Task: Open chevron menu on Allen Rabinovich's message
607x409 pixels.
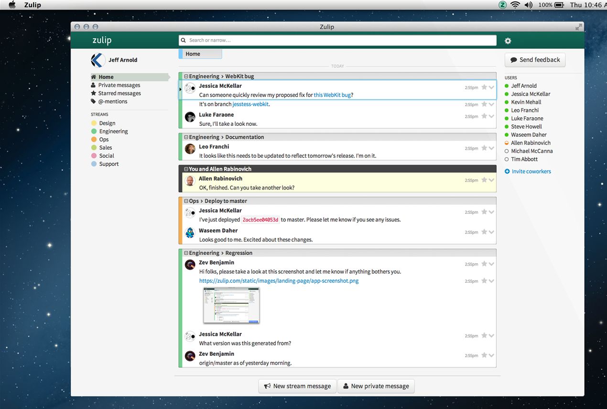Action: [491, 180]
